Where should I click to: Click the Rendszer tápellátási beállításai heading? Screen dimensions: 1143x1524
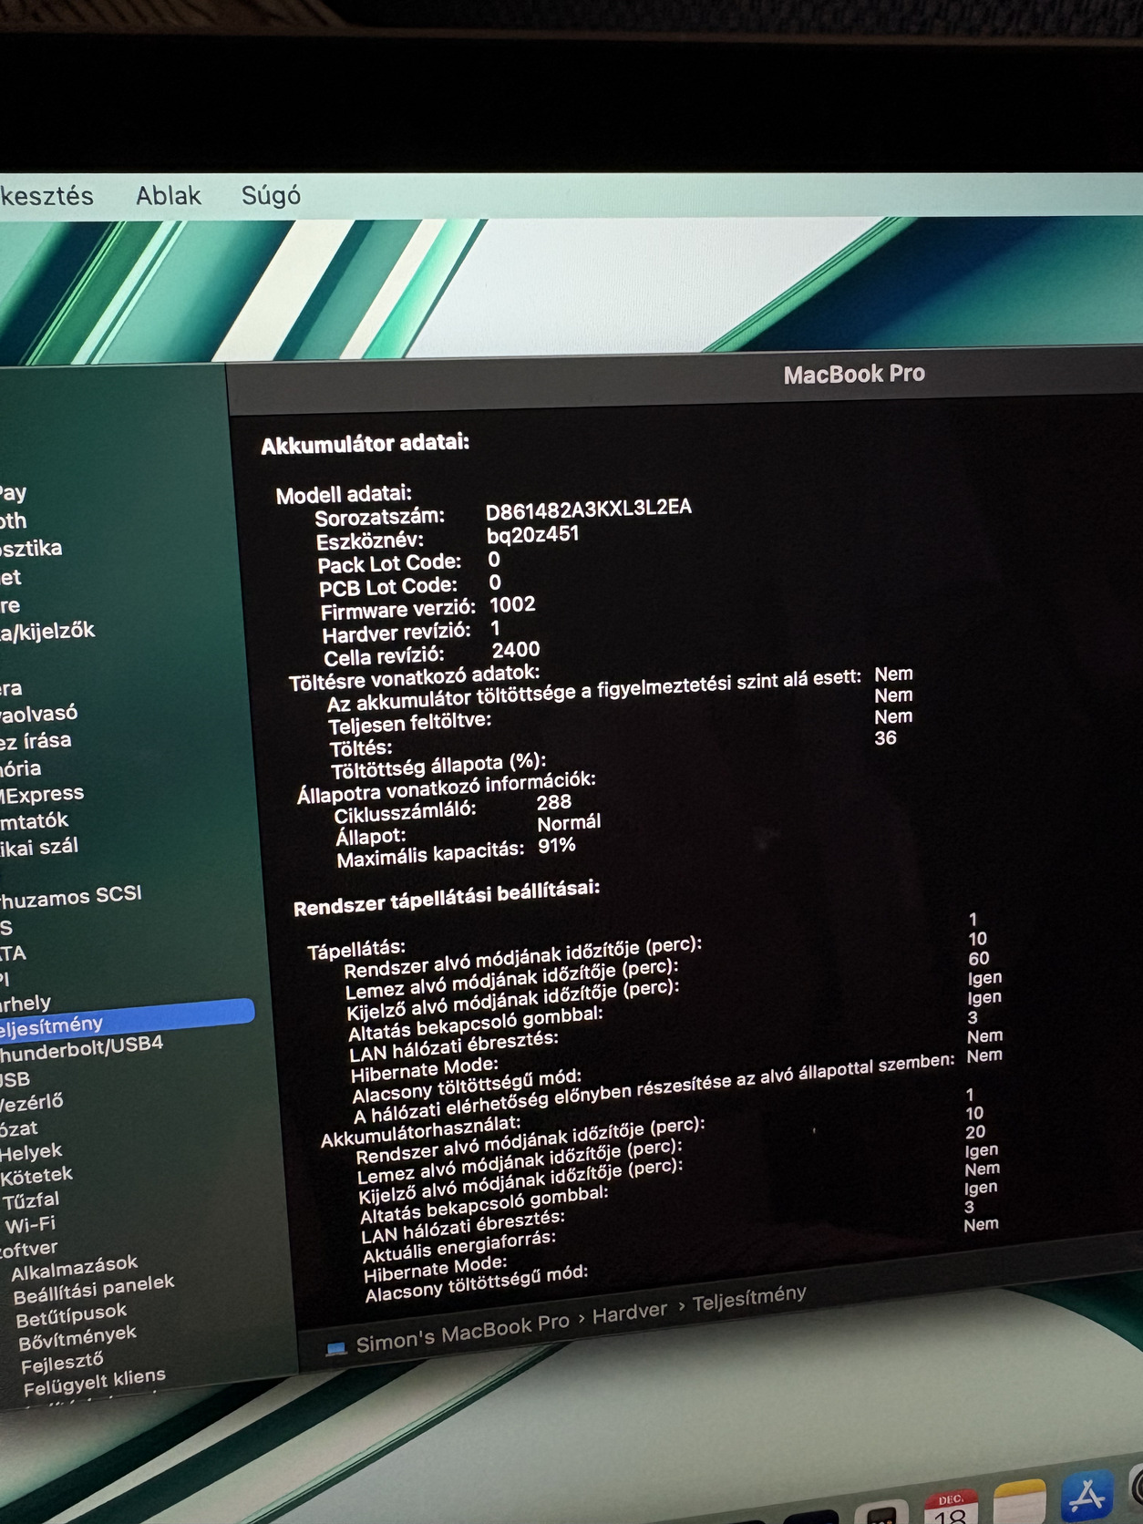(x=447, y=897)
